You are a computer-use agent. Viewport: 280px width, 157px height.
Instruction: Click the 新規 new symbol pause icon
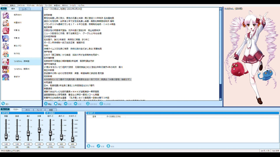88,146
